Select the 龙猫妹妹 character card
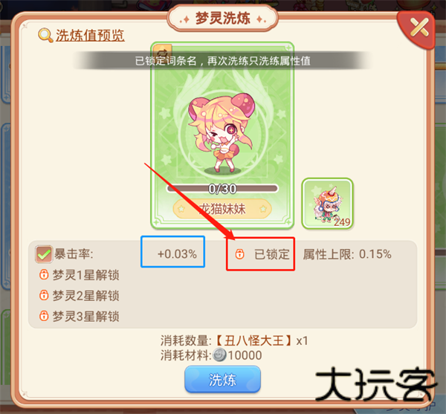The height and width of the screenshot is (414, 446). tap(222, 135)
